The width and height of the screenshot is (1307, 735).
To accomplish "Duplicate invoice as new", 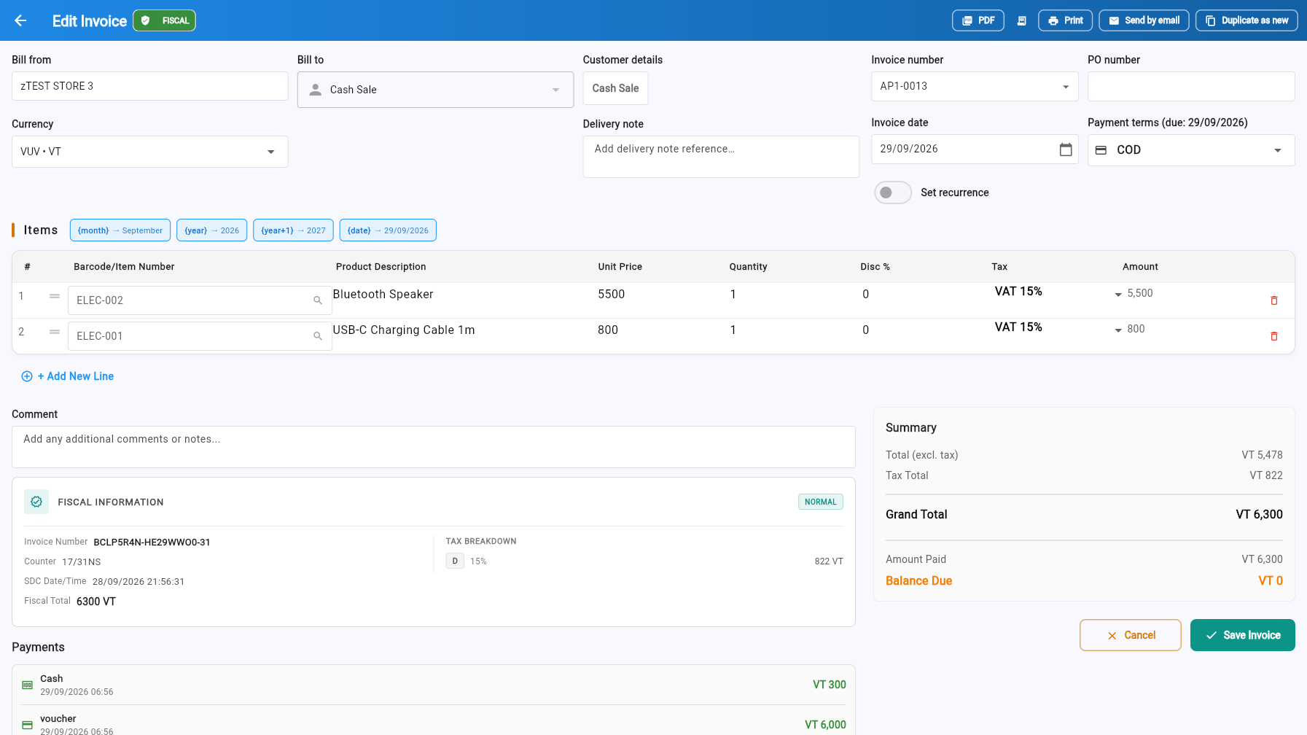I will coord(1246,20).
